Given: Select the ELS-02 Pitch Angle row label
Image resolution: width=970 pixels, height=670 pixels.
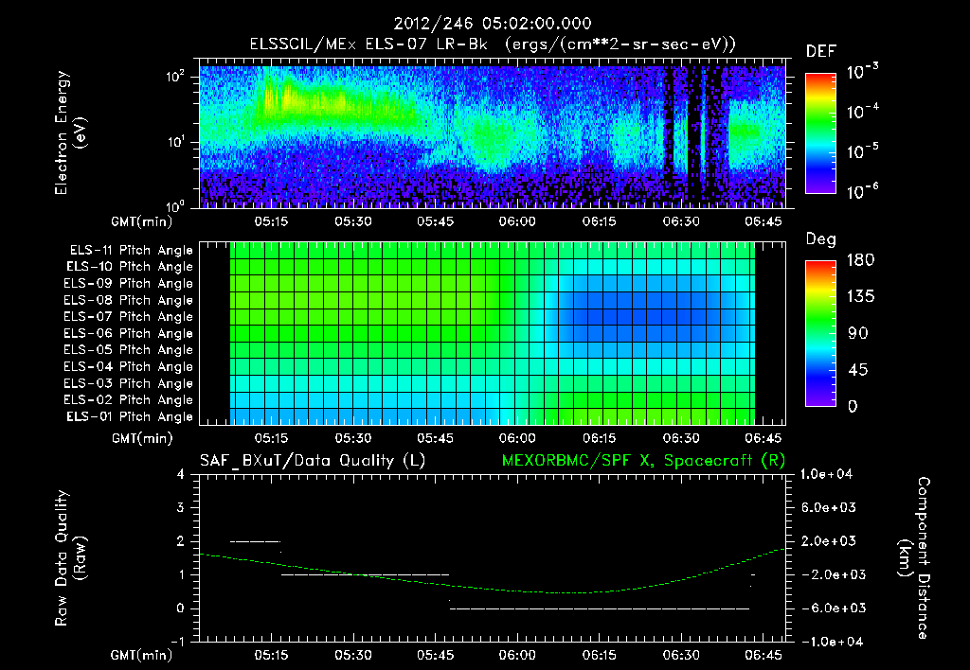Looking at the screenshot, I should 128,400.
